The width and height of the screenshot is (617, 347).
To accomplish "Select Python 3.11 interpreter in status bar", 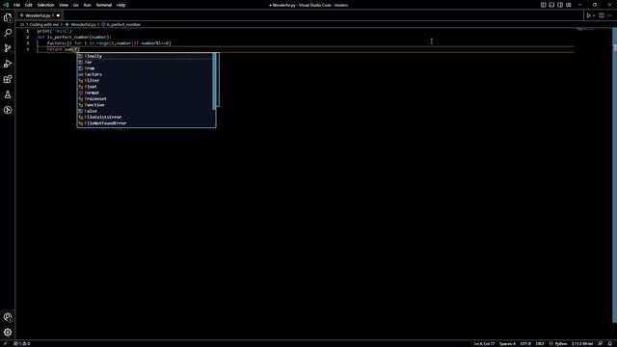I will click(x=582, y=343).
